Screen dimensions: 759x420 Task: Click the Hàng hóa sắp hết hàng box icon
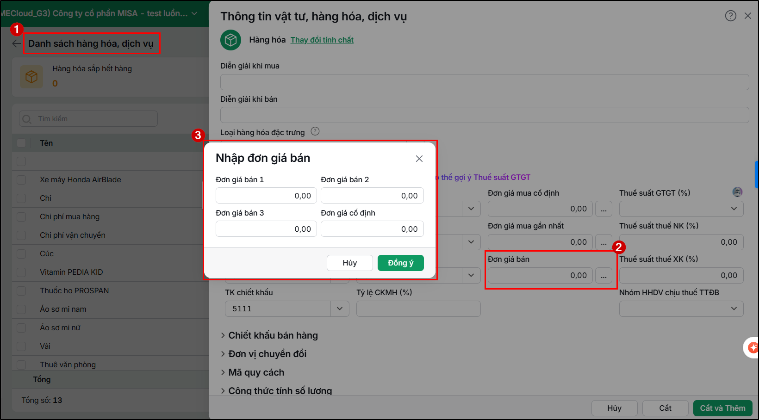31,77
